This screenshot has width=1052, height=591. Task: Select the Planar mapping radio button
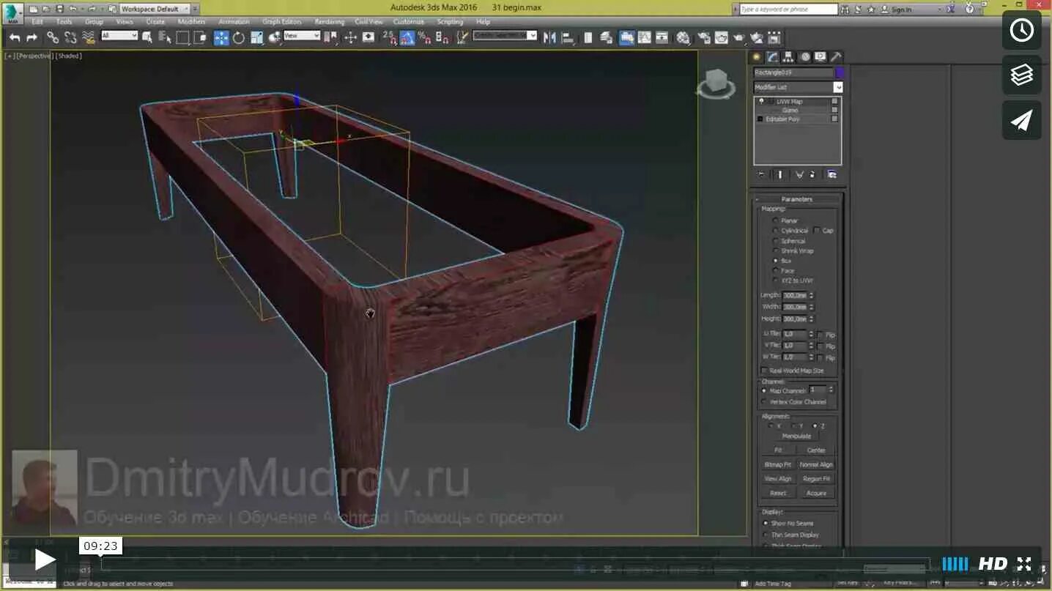776,220
